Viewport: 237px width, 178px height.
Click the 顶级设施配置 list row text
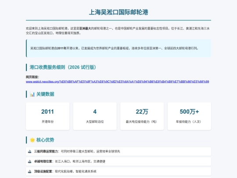click(x=65, y=171)
